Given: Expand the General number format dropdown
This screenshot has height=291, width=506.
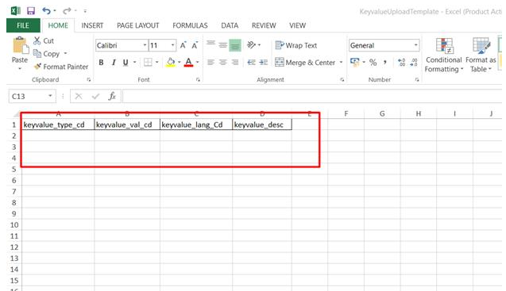Looking at the screenshot, I should pyautogui.click(x=416, y=45).
